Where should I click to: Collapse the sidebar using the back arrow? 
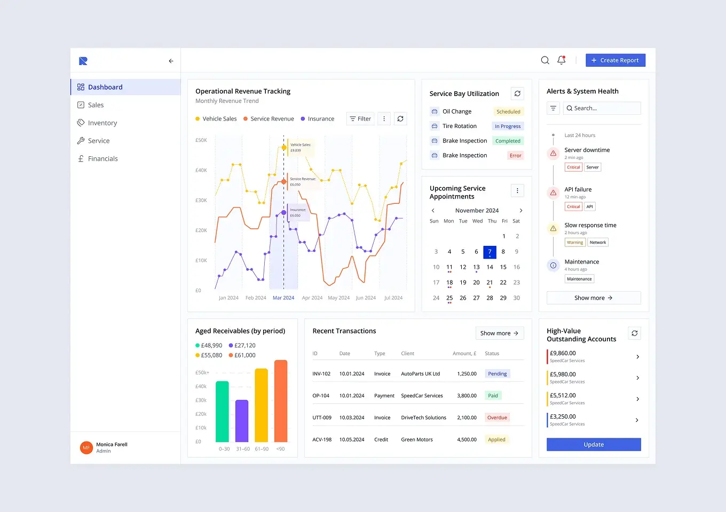pyautogui.click(x=171, y=61)
